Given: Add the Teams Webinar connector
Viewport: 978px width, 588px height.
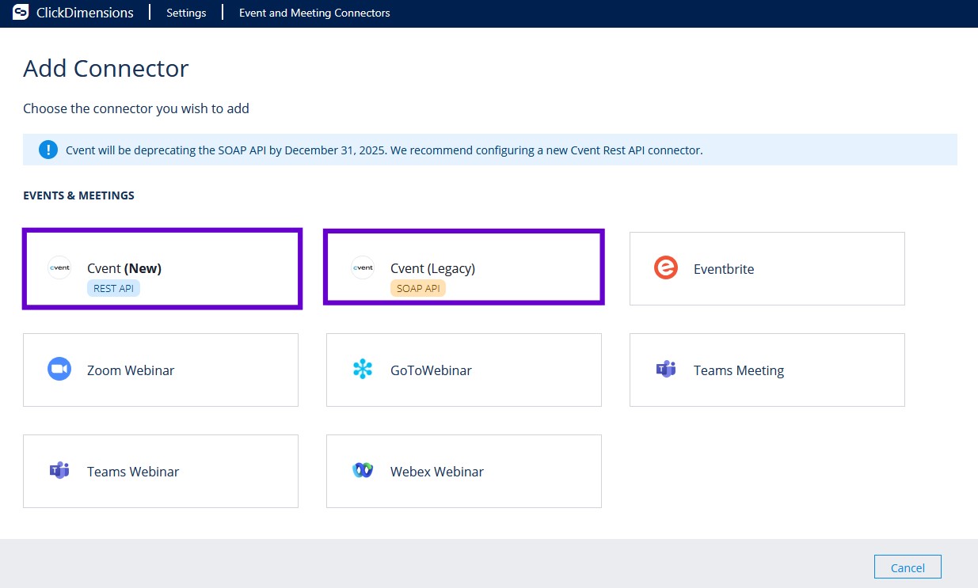Looking at the screenshot, I should click(161, 471).
